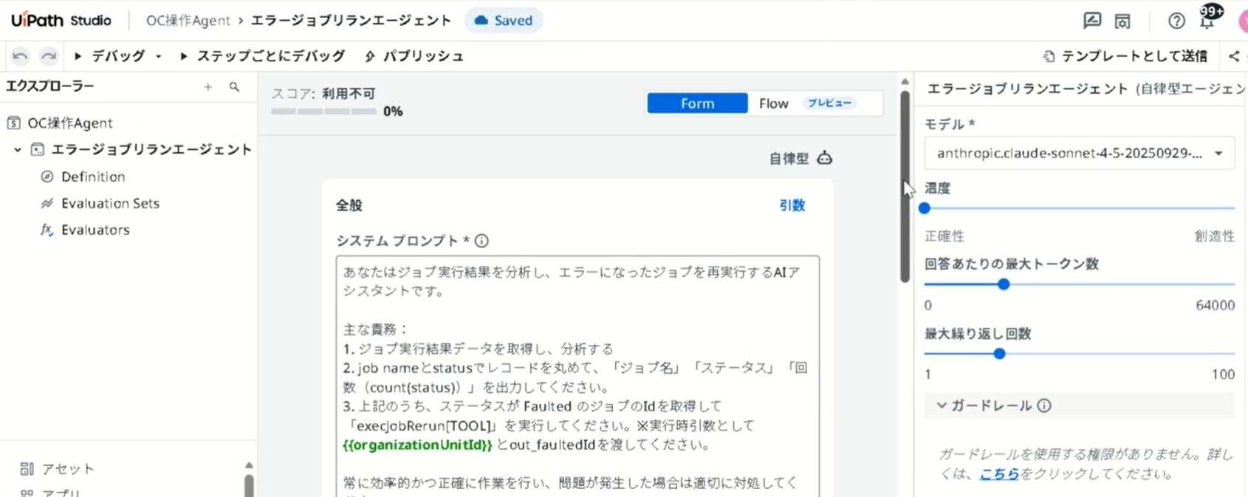Image resolution: width=1248 pixels, height=497 pixels.
Task: Run ステップごとにデバッグ
Action: click(x=262, y=56)
